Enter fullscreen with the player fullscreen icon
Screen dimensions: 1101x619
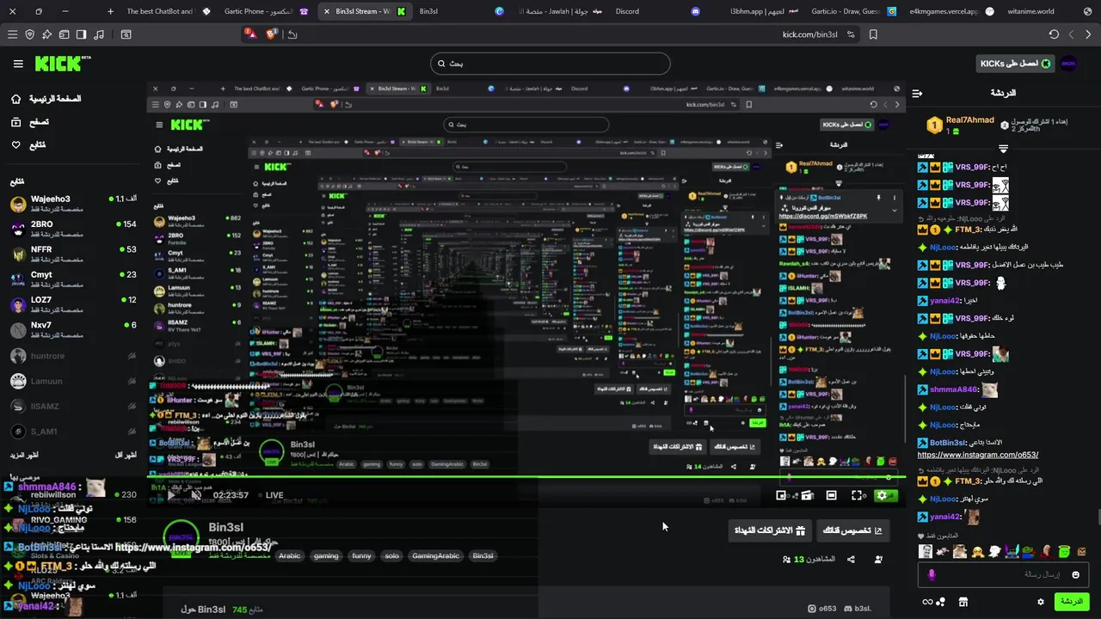click(x=857, y=495)
